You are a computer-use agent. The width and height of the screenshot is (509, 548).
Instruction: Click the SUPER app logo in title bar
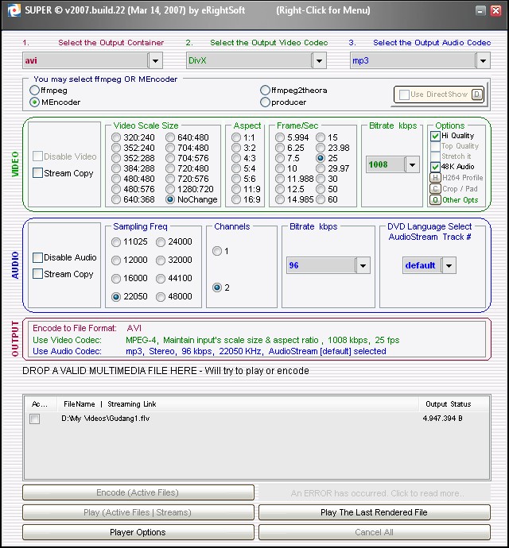(14, 10)
